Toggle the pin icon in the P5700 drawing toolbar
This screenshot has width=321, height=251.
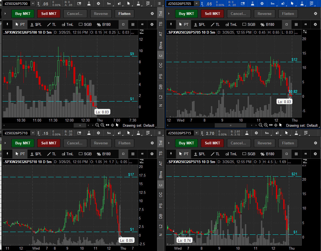[7, 24]
